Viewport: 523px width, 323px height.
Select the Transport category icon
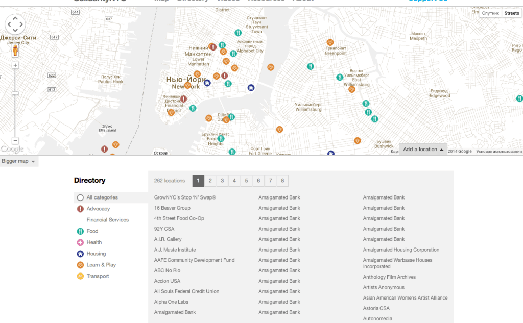80,276
